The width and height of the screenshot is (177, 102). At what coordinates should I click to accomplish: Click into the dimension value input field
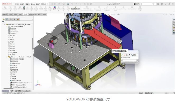tap(129, 60)
